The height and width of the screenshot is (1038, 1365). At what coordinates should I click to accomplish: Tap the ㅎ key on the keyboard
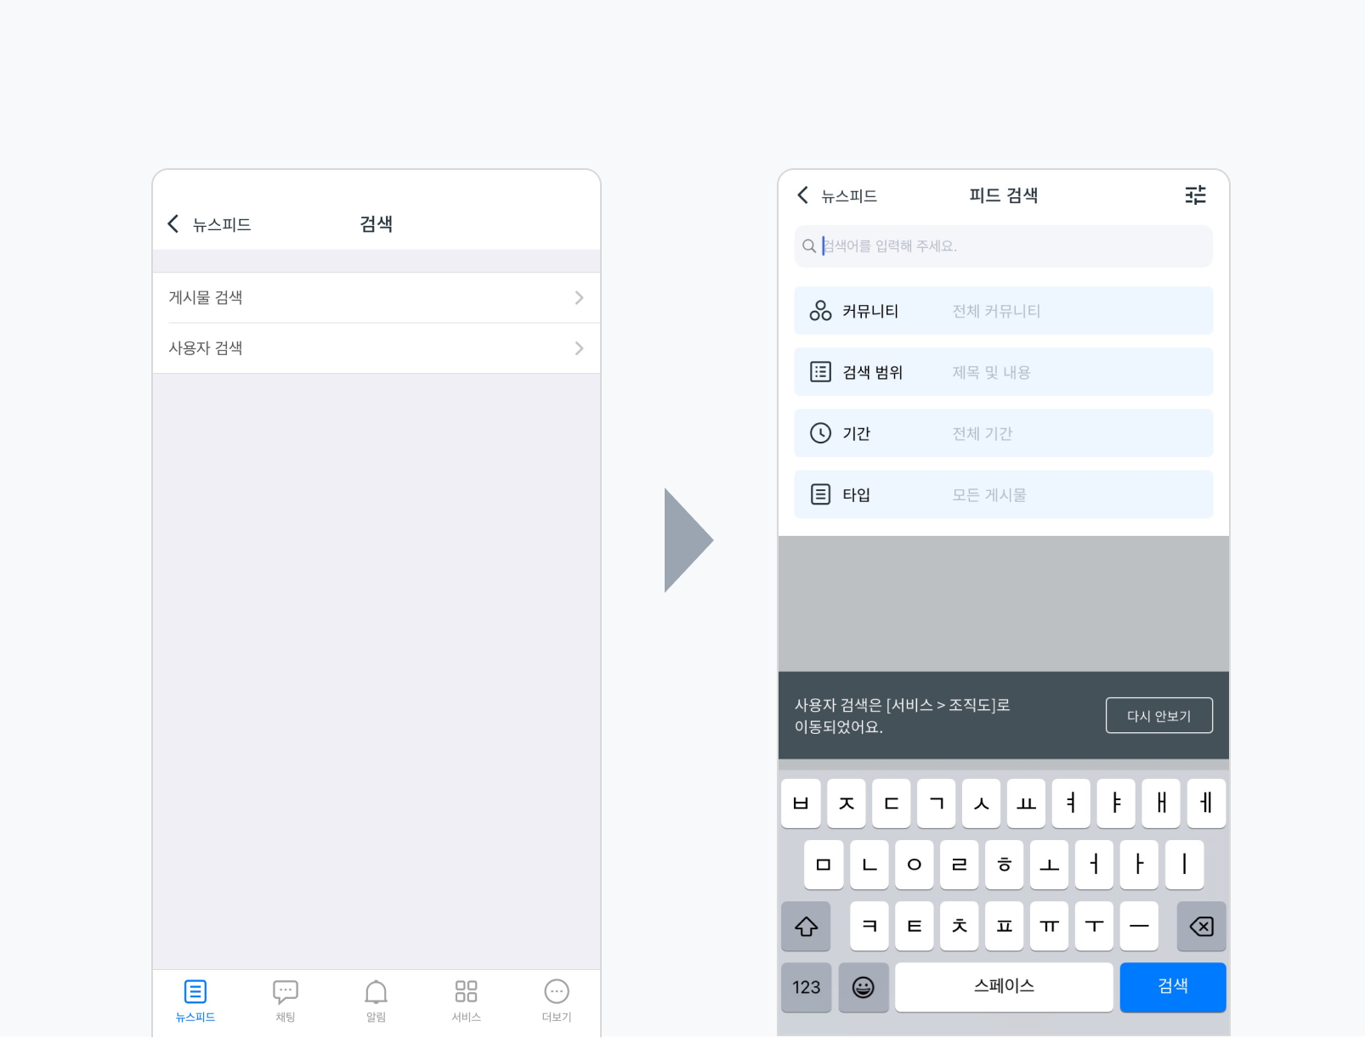point(1005,865)
